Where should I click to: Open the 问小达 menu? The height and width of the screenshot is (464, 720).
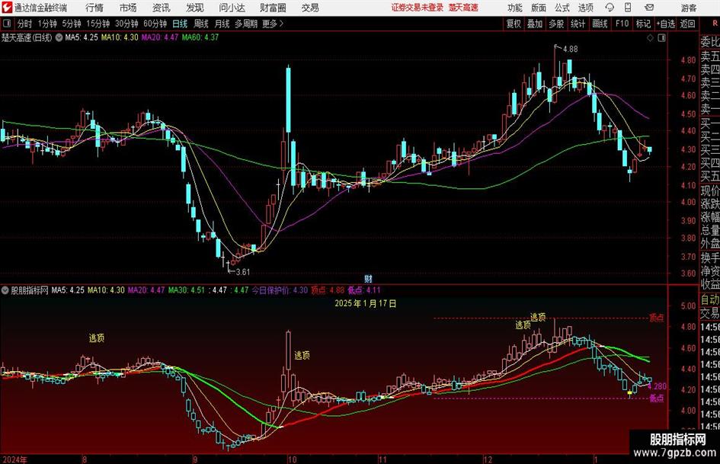coord(232,8)
